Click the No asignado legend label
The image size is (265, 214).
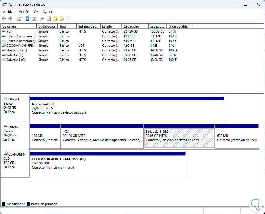point(16,204)
